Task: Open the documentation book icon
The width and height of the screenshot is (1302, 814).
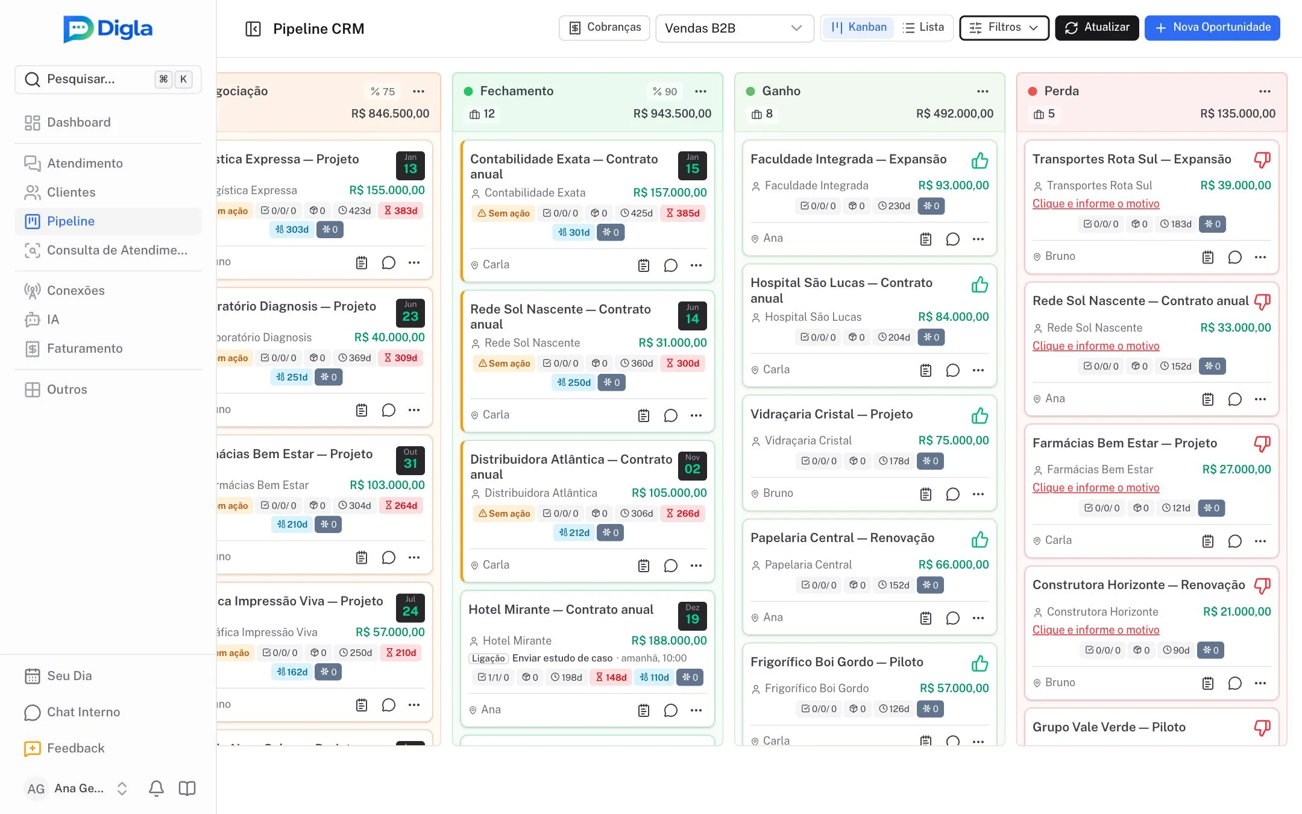Action: pyautogui.click(x=187, y=788)
